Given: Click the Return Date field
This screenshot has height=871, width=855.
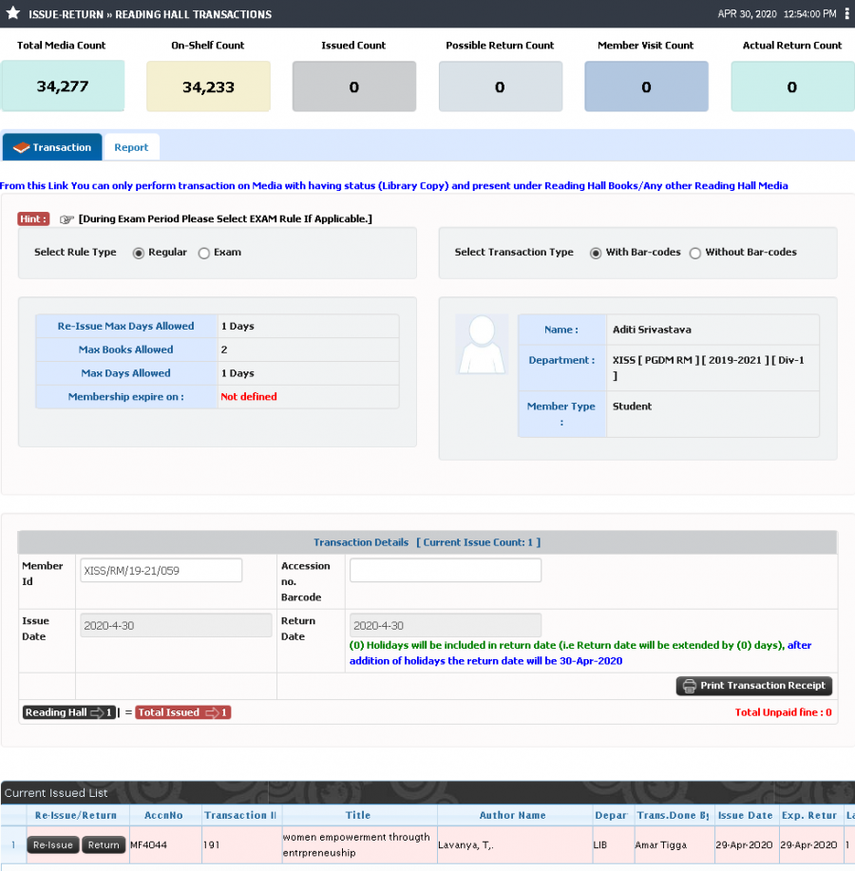Looking at the screenshot, I should tap(446, 626).
